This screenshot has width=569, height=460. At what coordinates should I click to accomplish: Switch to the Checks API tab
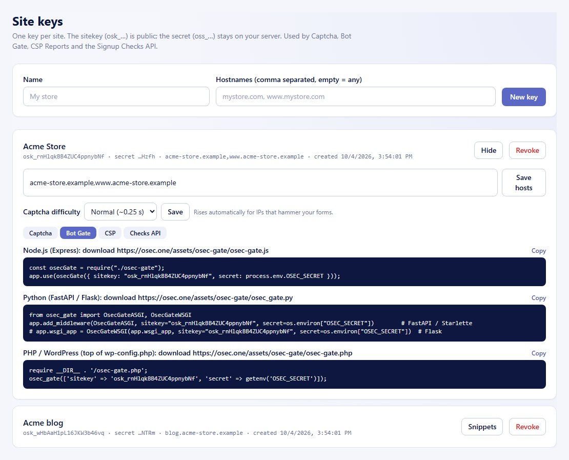[145, 233]
